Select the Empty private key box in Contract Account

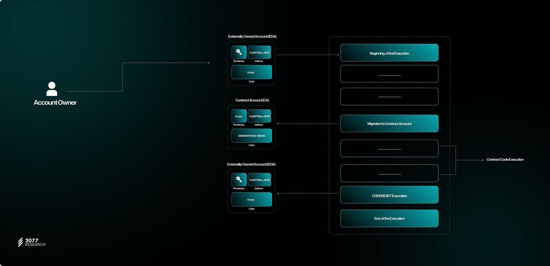[239, 116]
